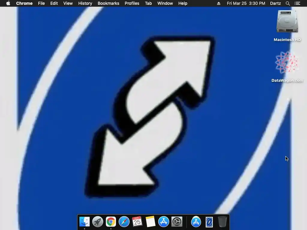Image resolution: width=307 pixels, height=230 pixels.
Task: Open the Profiles menu
Action: (x=132, y=3)
